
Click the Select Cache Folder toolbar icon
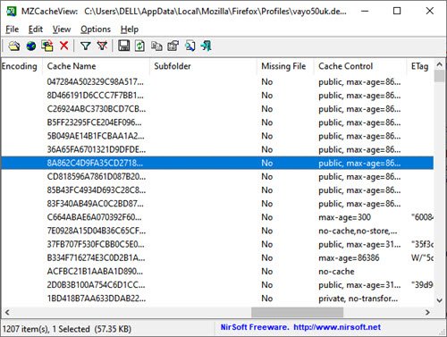coord(14,46)
